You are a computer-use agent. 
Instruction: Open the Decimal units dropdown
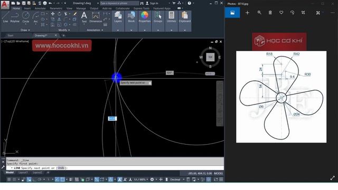(x=177, y=179)
